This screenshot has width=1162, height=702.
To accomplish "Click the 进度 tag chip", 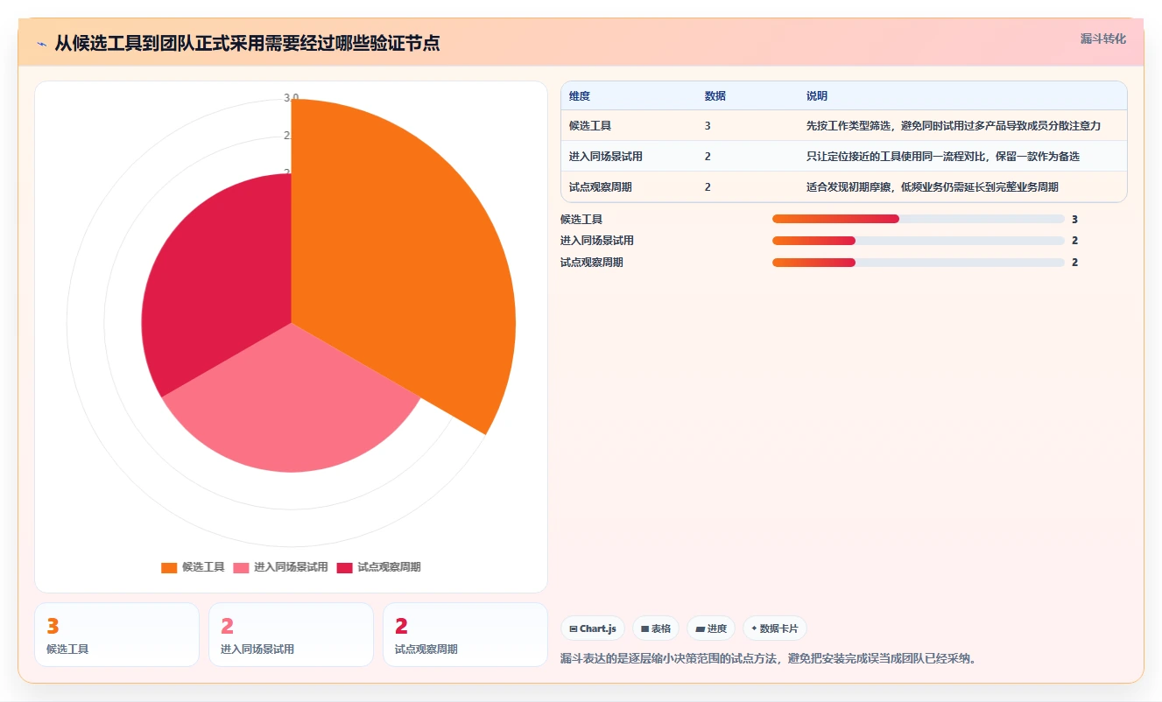I will coord(711,628).
